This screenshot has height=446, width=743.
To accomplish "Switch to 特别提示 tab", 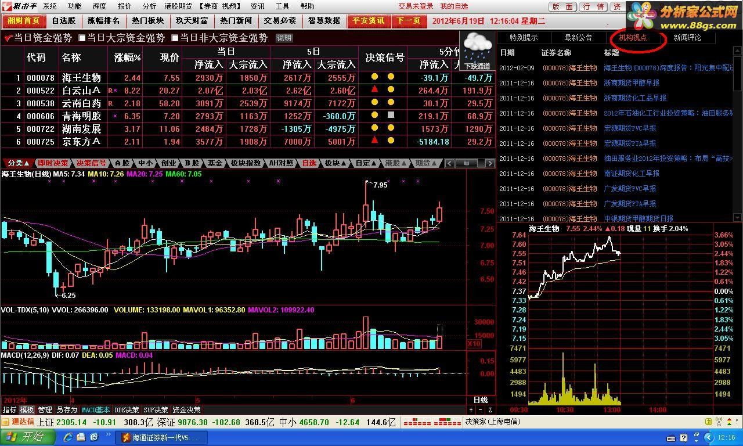I will pos(524,38).
